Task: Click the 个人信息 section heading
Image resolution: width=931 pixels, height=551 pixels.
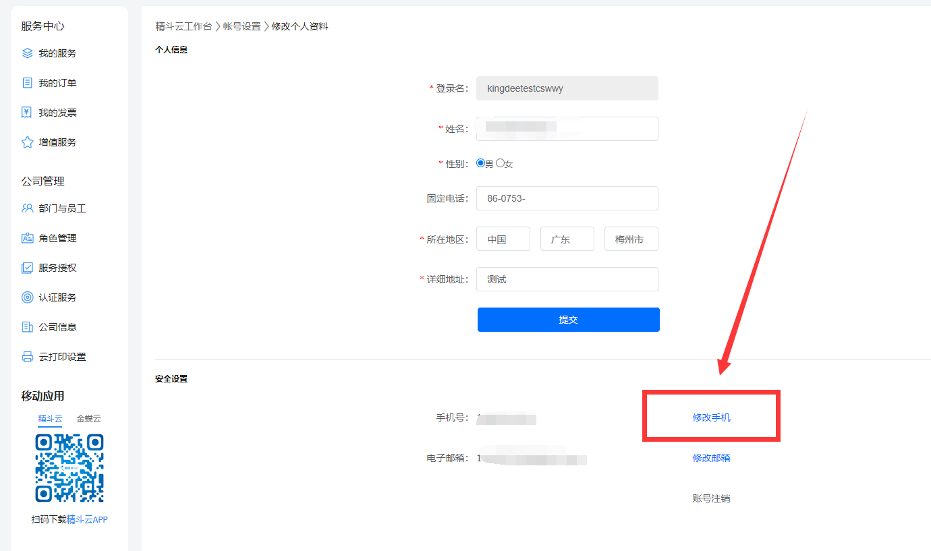Action: coord(171,49)
